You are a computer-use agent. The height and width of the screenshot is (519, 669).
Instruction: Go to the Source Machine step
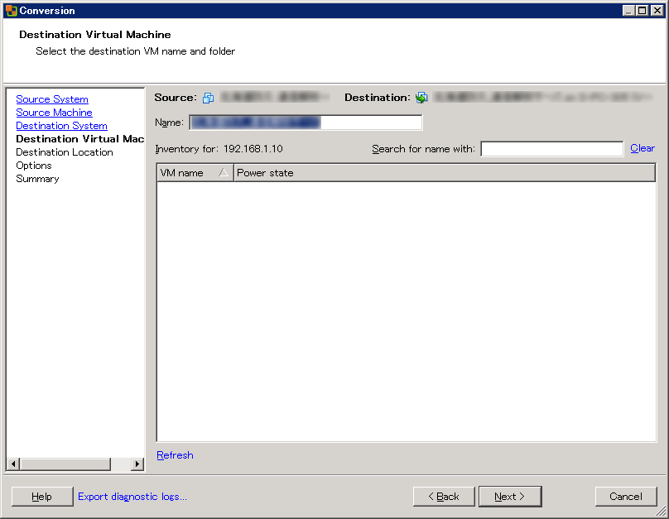tap(54, 113)
